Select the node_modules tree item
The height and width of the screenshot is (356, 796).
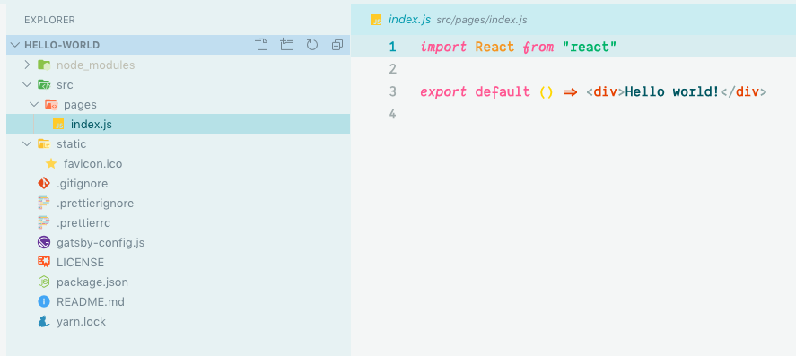coord(179,65)
